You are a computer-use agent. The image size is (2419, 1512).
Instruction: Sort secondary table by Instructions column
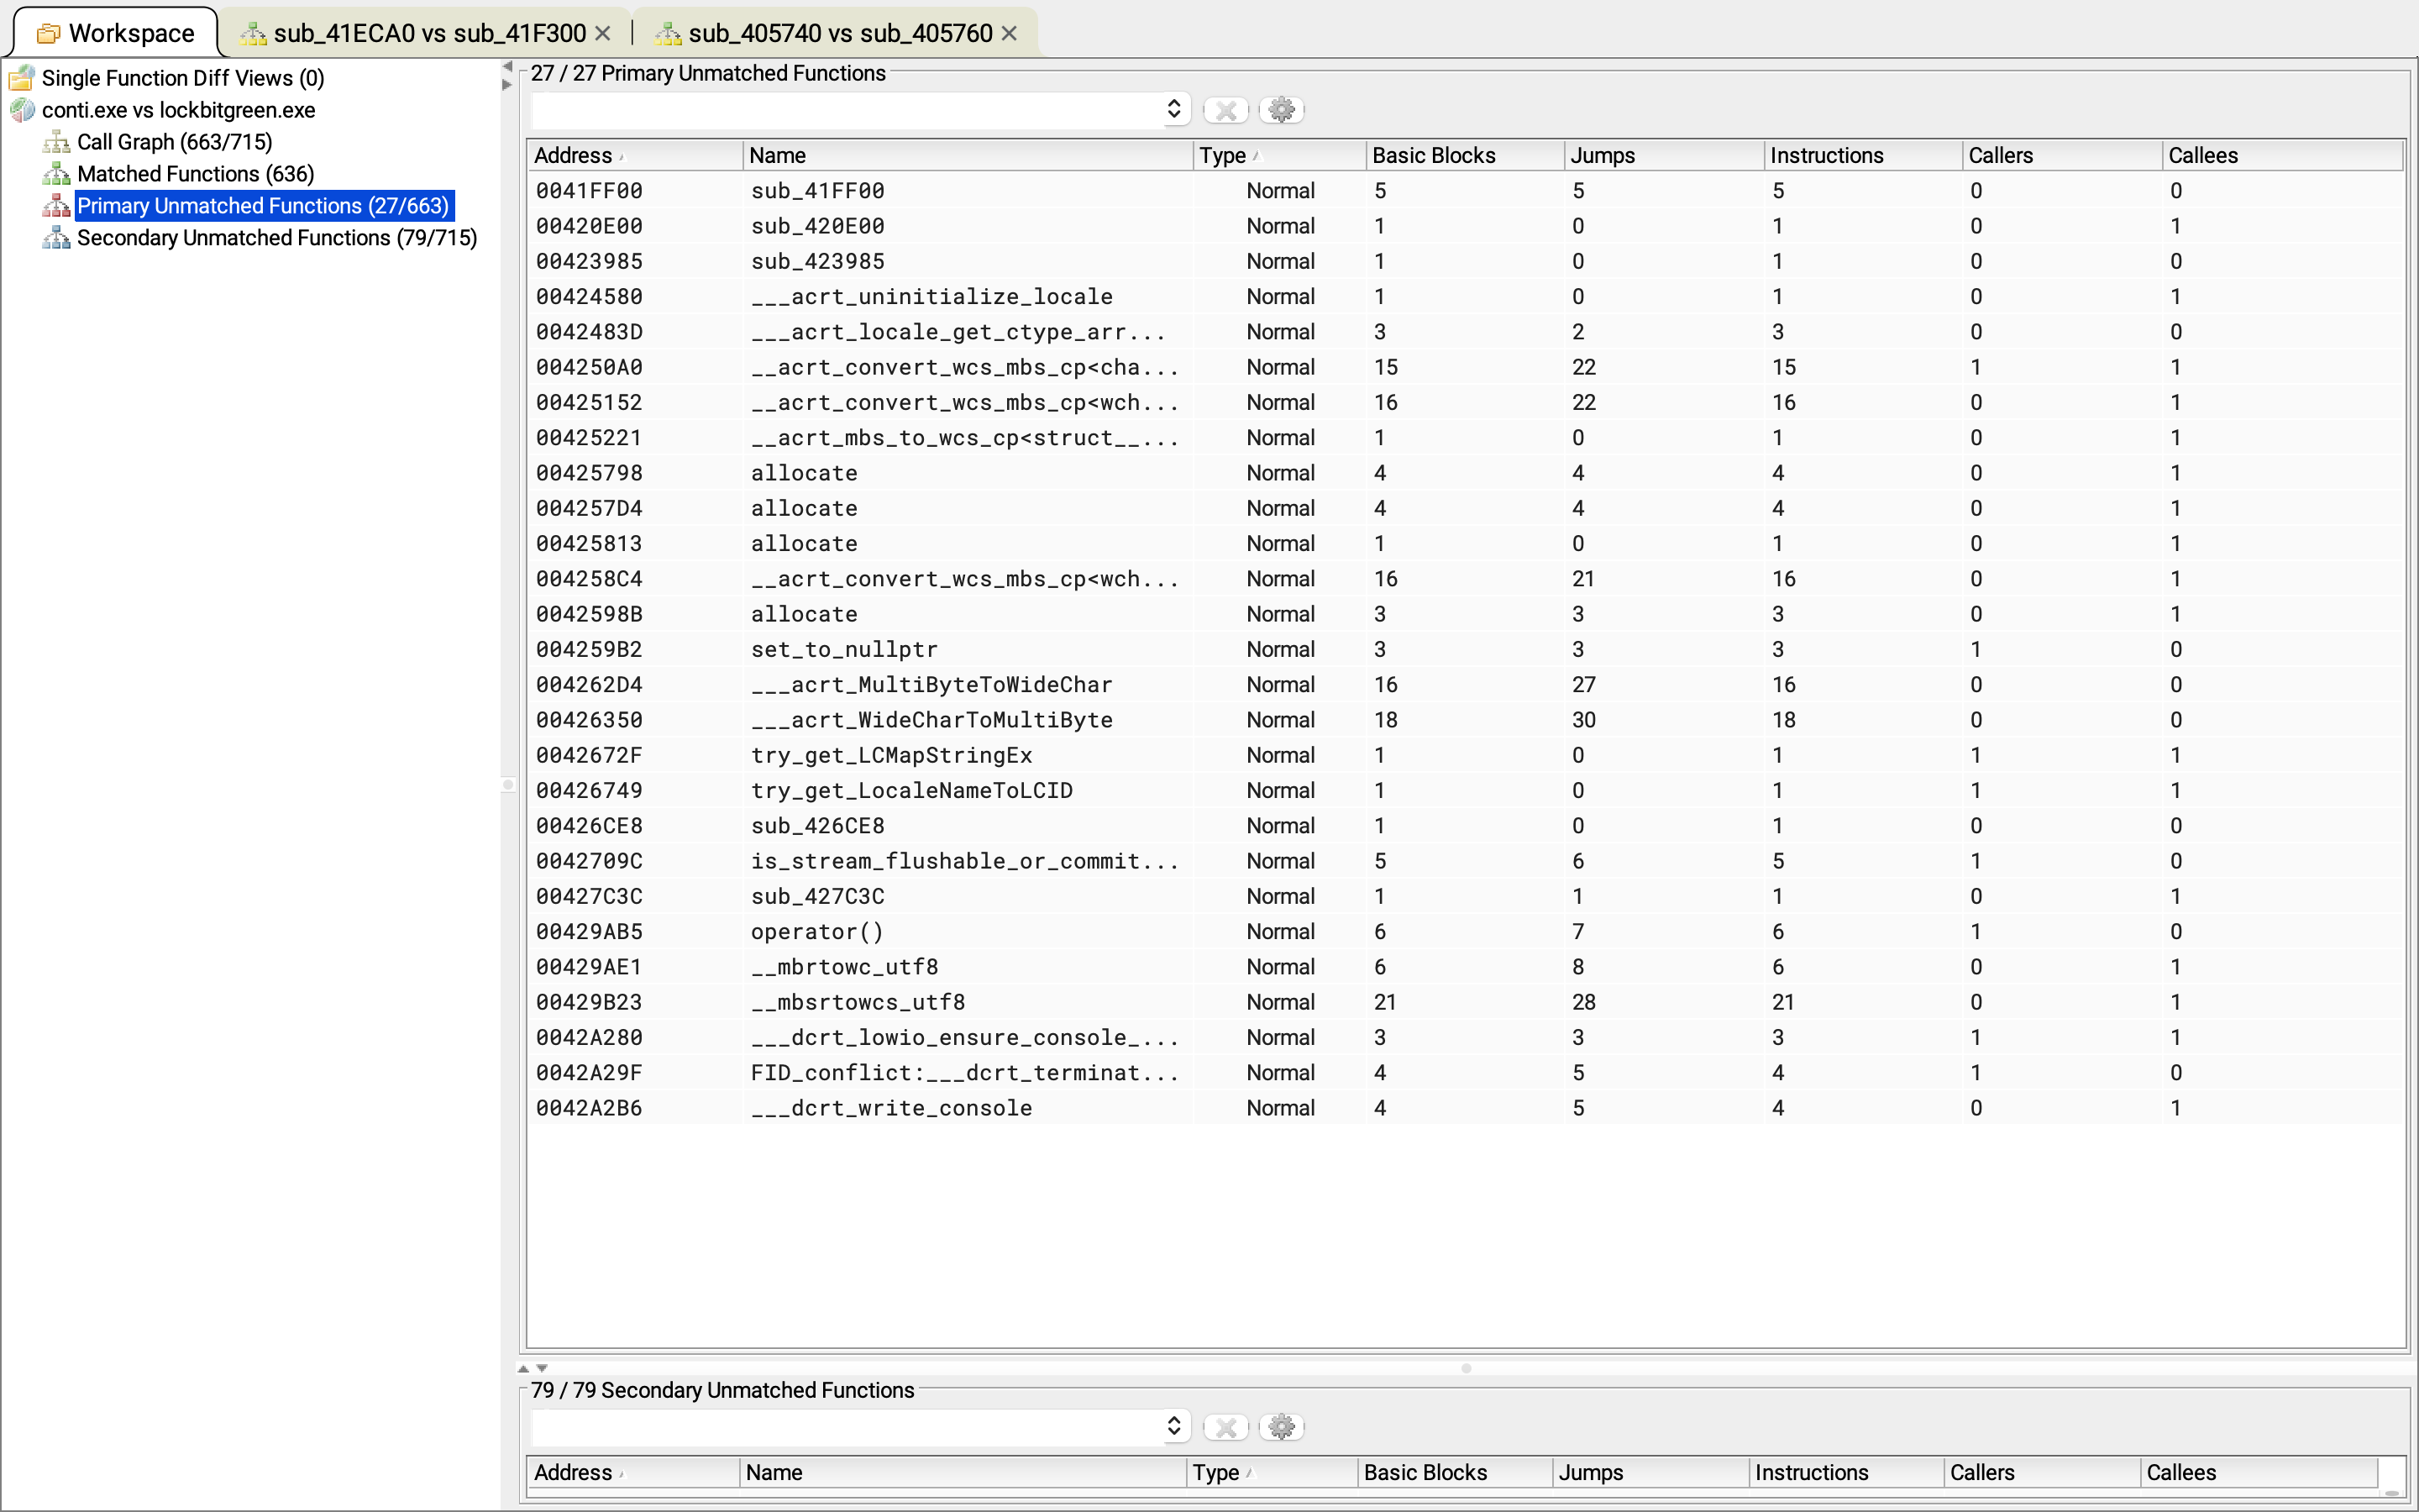click(x=1845, y=1472)
